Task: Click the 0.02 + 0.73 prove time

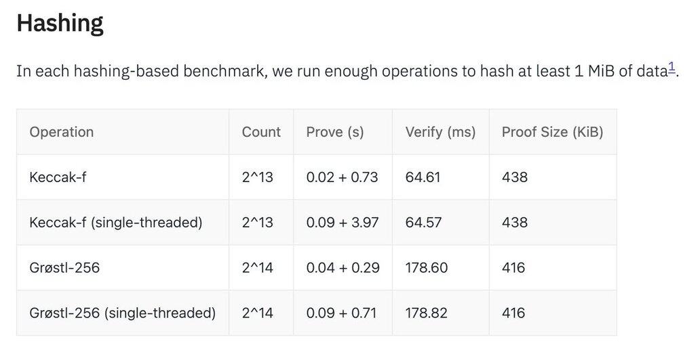Action: [x=342, y=177]
